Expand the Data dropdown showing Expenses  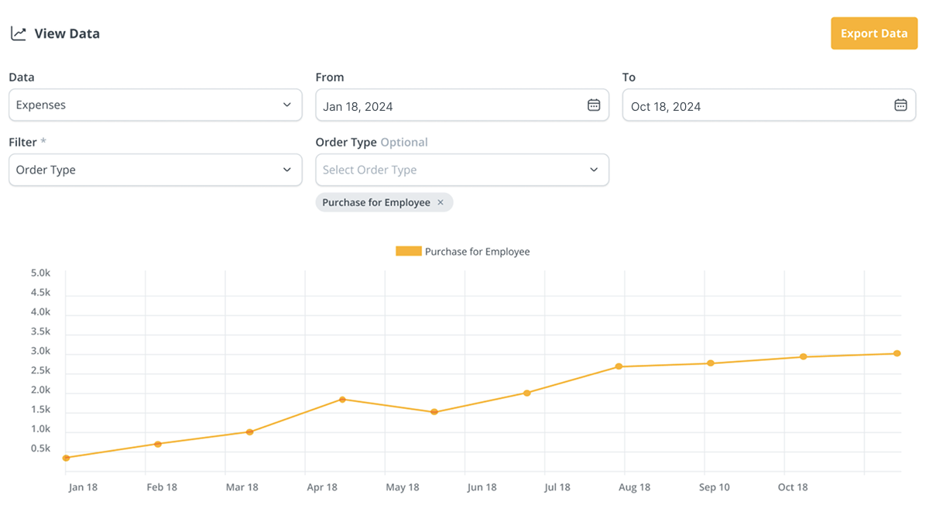[x=155, y=105]
